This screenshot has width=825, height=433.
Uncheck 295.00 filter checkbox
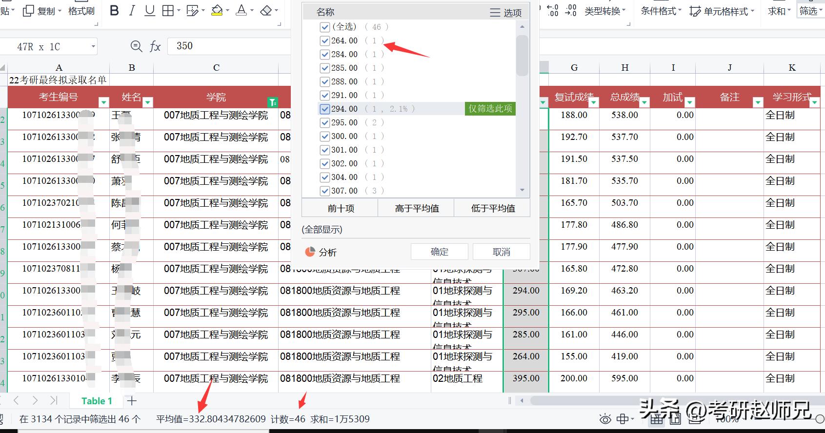325,122
